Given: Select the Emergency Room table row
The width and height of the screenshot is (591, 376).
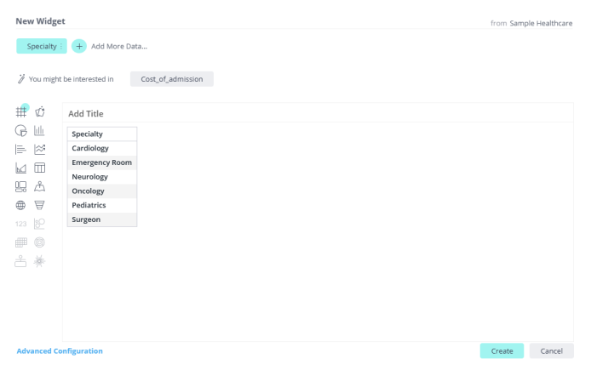Looking at the screenshot, I should (101, 162).
